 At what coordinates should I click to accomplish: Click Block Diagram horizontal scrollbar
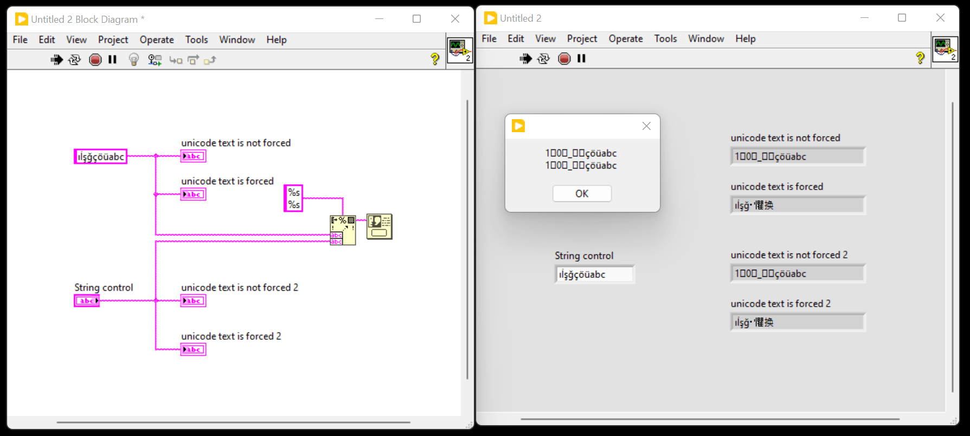(x=233, y=422)
